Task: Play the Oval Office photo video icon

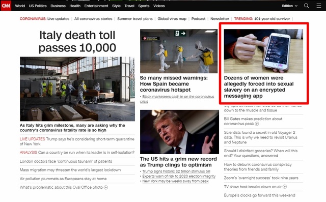Action: click(106, 187)
